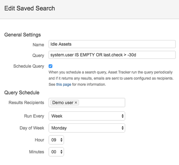Click the Minutes stepper arrows
The image size is (179, 165).
coord(61,152)
